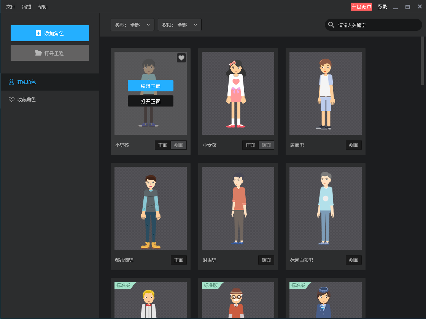Click the folder icon on 打开工程
Image resolution: width=426 pixels, height=319 pixels.
point(38,53)
